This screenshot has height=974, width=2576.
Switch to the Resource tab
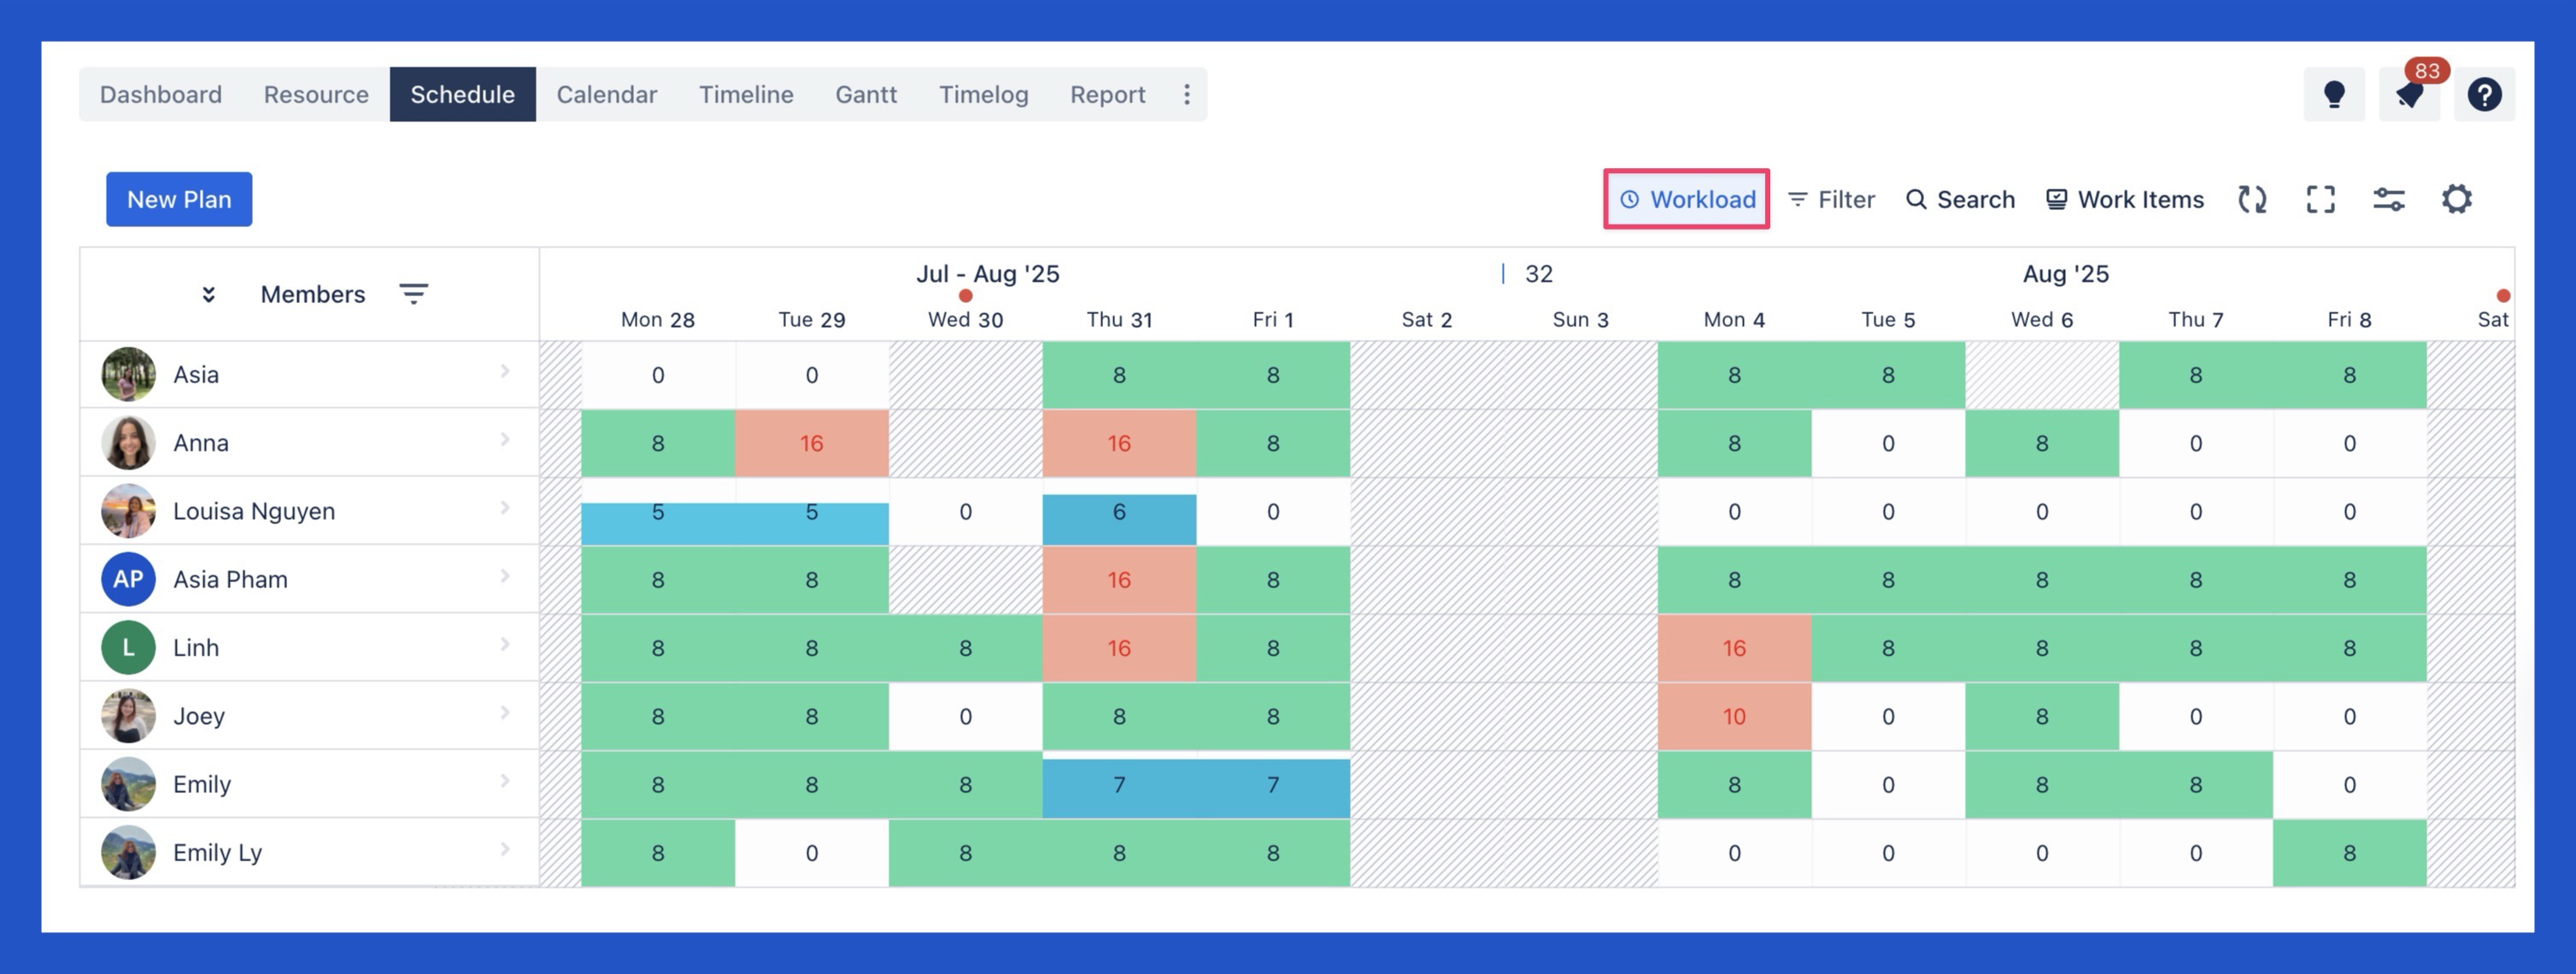pyautogui.click(x=316, y=94)
